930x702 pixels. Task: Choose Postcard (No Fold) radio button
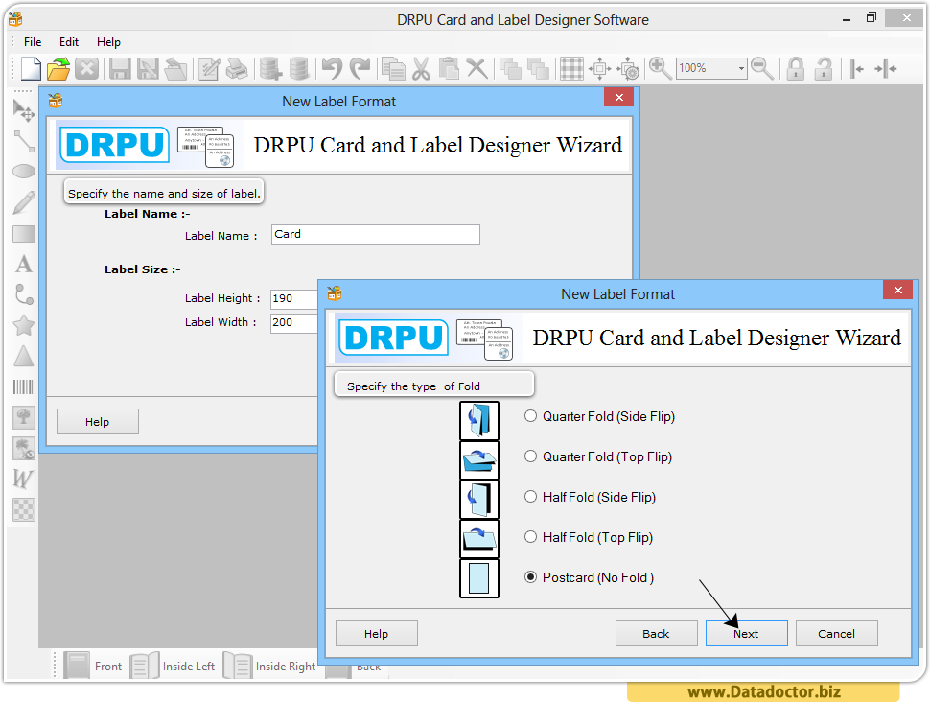(x=530, y=577)
